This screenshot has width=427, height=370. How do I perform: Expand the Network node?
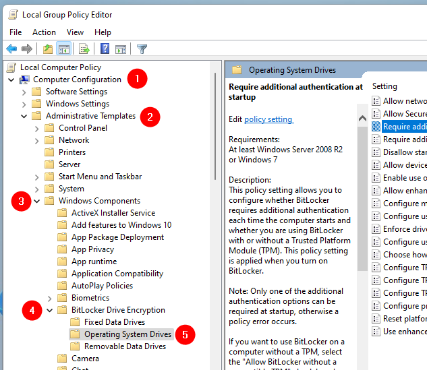click(x=36, y=141)
